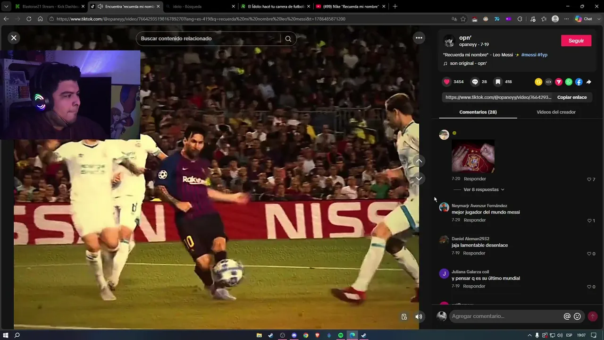The width and height of the screenshot is (604, 340).
Task: Go to the next video arrow
Action: [419, 178]
